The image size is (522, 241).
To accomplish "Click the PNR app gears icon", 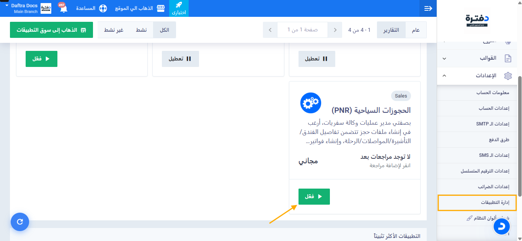I will coord(311,103).
